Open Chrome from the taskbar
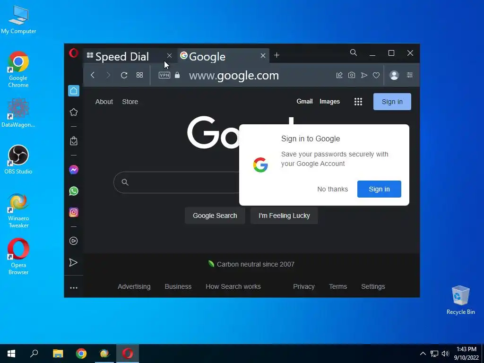Screen dimensions: 484x363 pos(81,354)
